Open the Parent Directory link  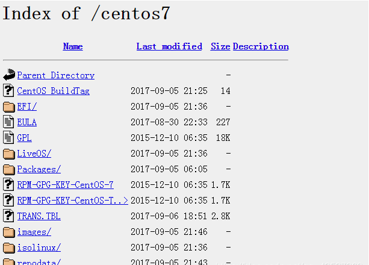click(x=56, y=75)
